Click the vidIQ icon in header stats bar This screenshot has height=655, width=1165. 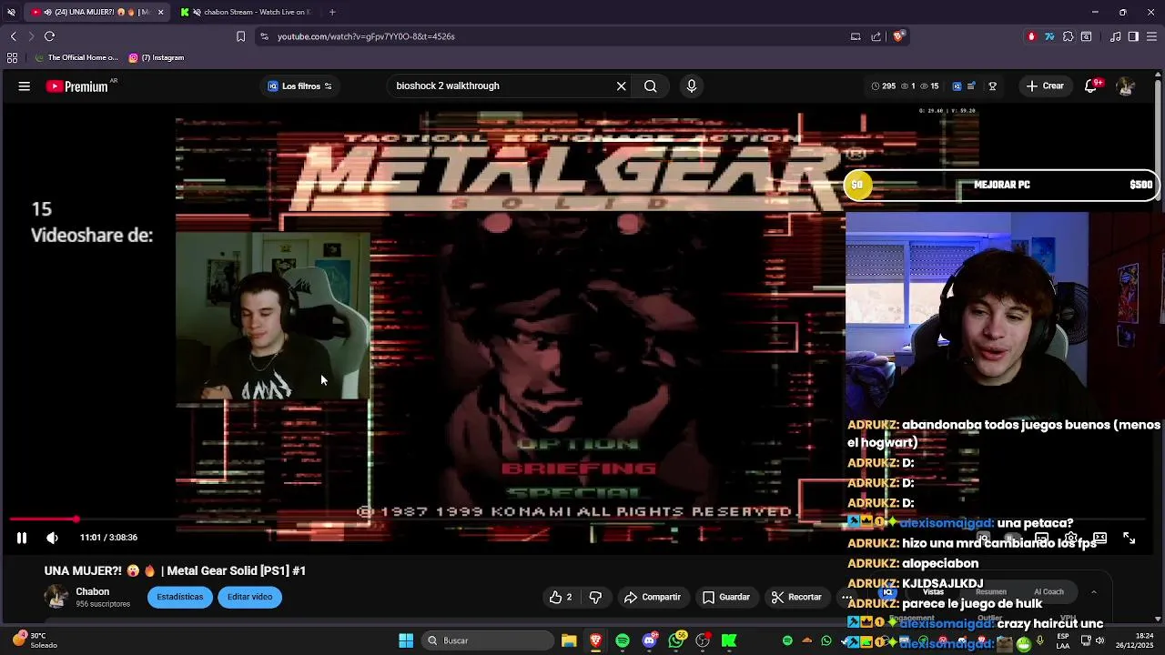point(957,86)
